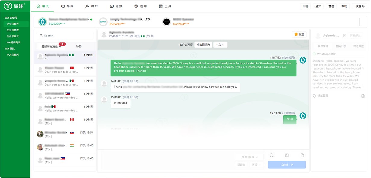Screen dimensions: 371x178
Task: Click the Search input field
Action: pyautogui.click(x=65, y=36)
